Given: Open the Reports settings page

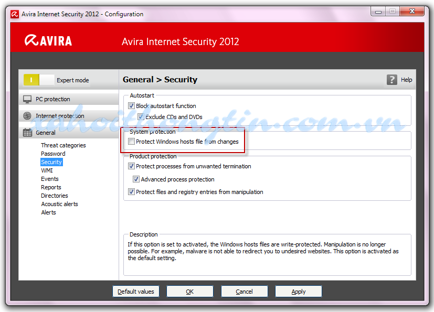Looking at the screenshot, I should click(x=51, y=187).
